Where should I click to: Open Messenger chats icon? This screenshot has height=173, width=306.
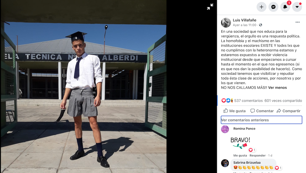273,7
